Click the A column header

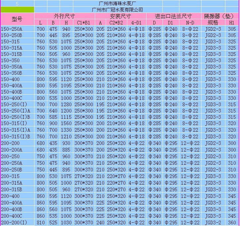coord(100,23)
